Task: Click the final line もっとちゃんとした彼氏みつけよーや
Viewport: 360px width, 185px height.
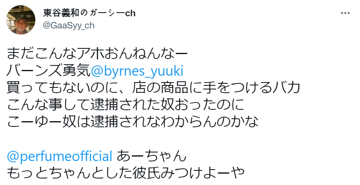Action: (126, 173)
